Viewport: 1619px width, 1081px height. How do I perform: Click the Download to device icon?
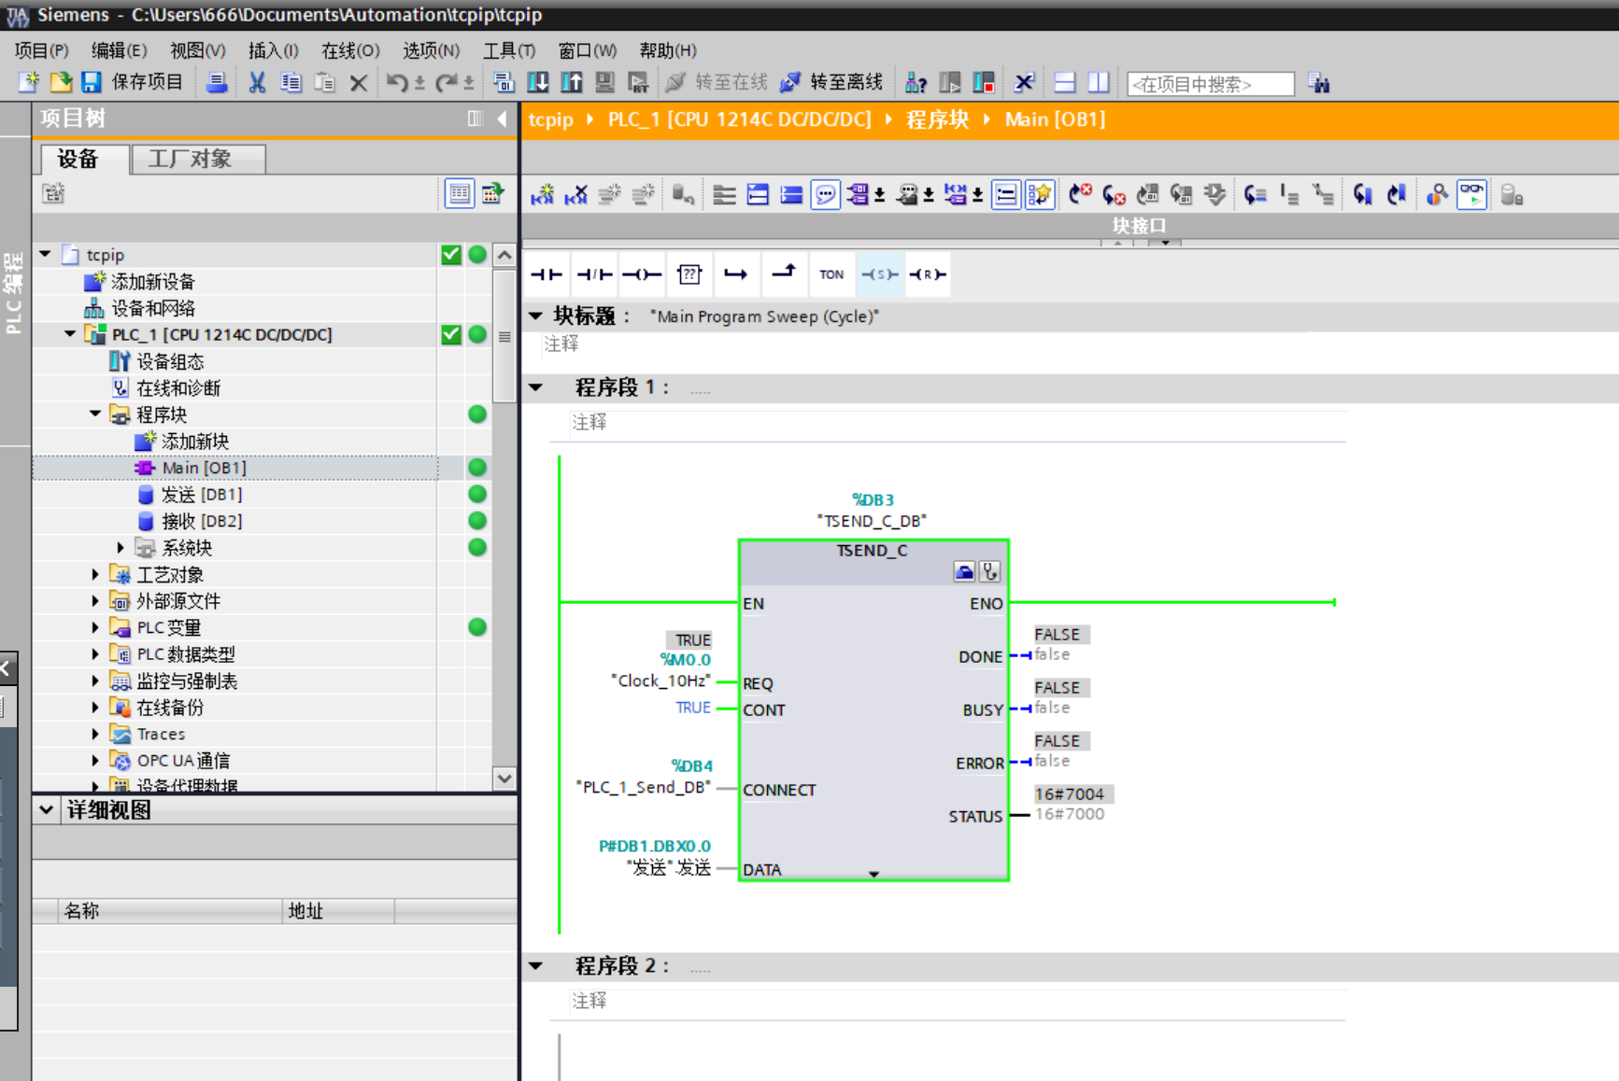(538, 82)
